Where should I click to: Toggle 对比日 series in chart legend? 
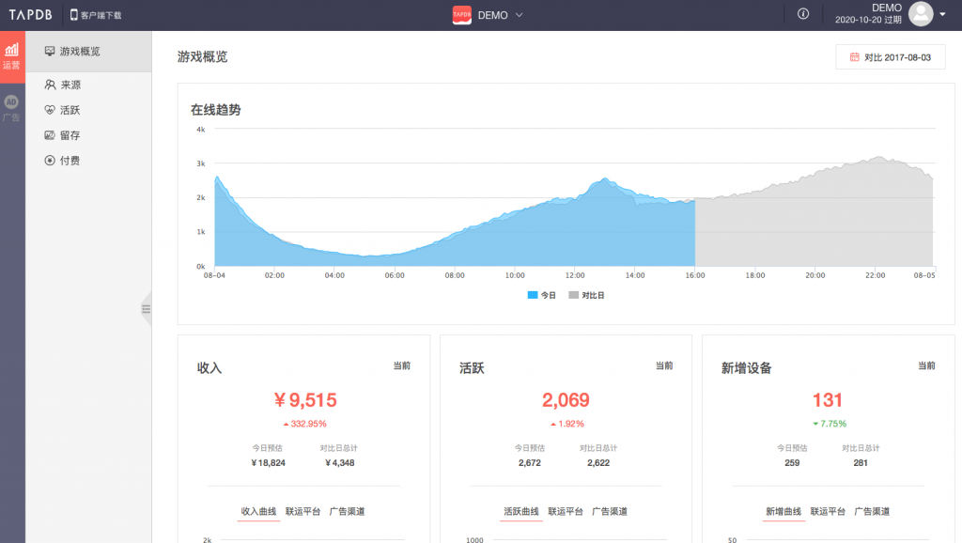[x=586, y=295]
